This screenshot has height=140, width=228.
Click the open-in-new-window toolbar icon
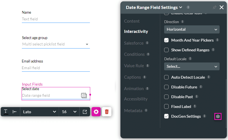click(x=85, y=112)
